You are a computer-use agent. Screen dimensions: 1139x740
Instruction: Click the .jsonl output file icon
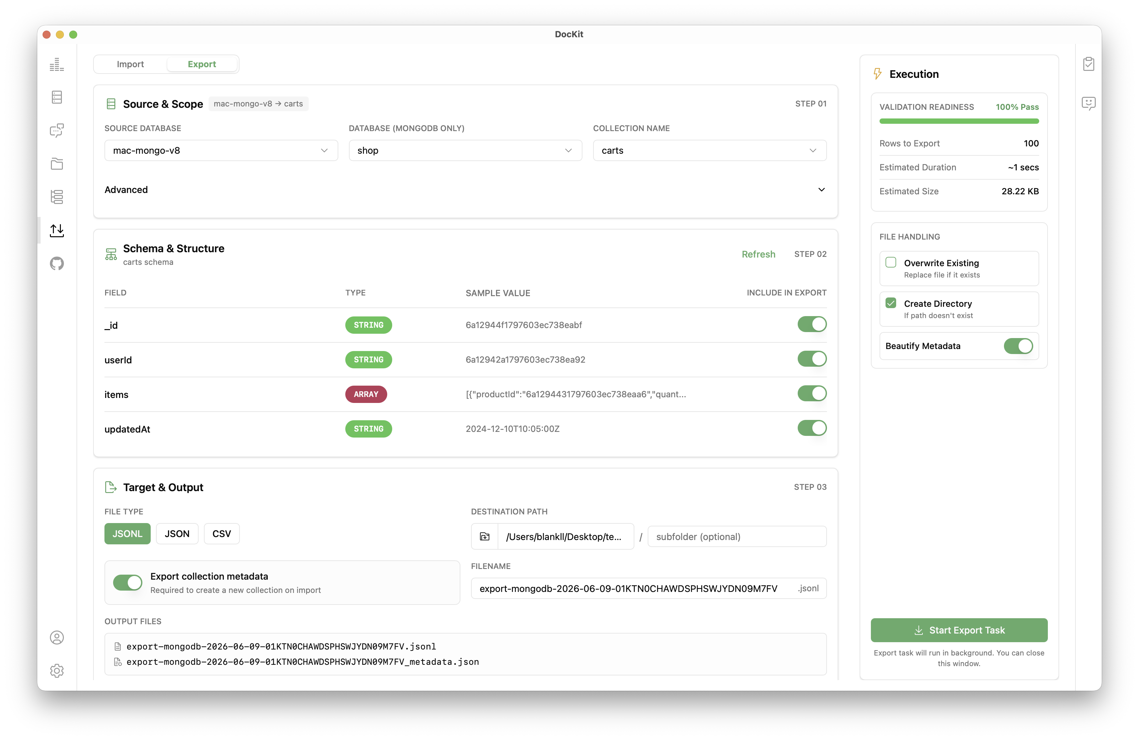coord(117,647)
